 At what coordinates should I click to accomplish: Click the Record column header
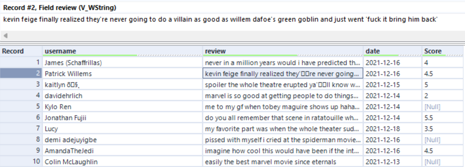tap(13, 51)
